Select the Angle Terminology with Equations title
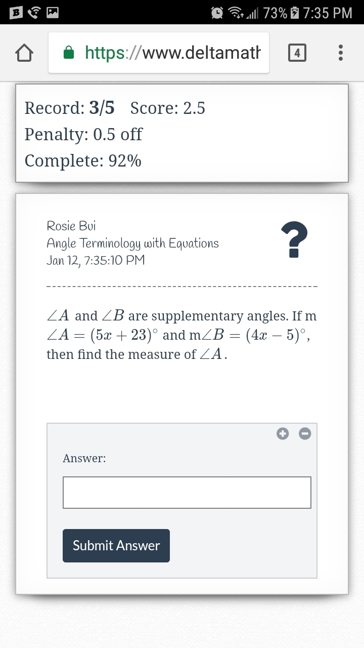 coord(132,243)
